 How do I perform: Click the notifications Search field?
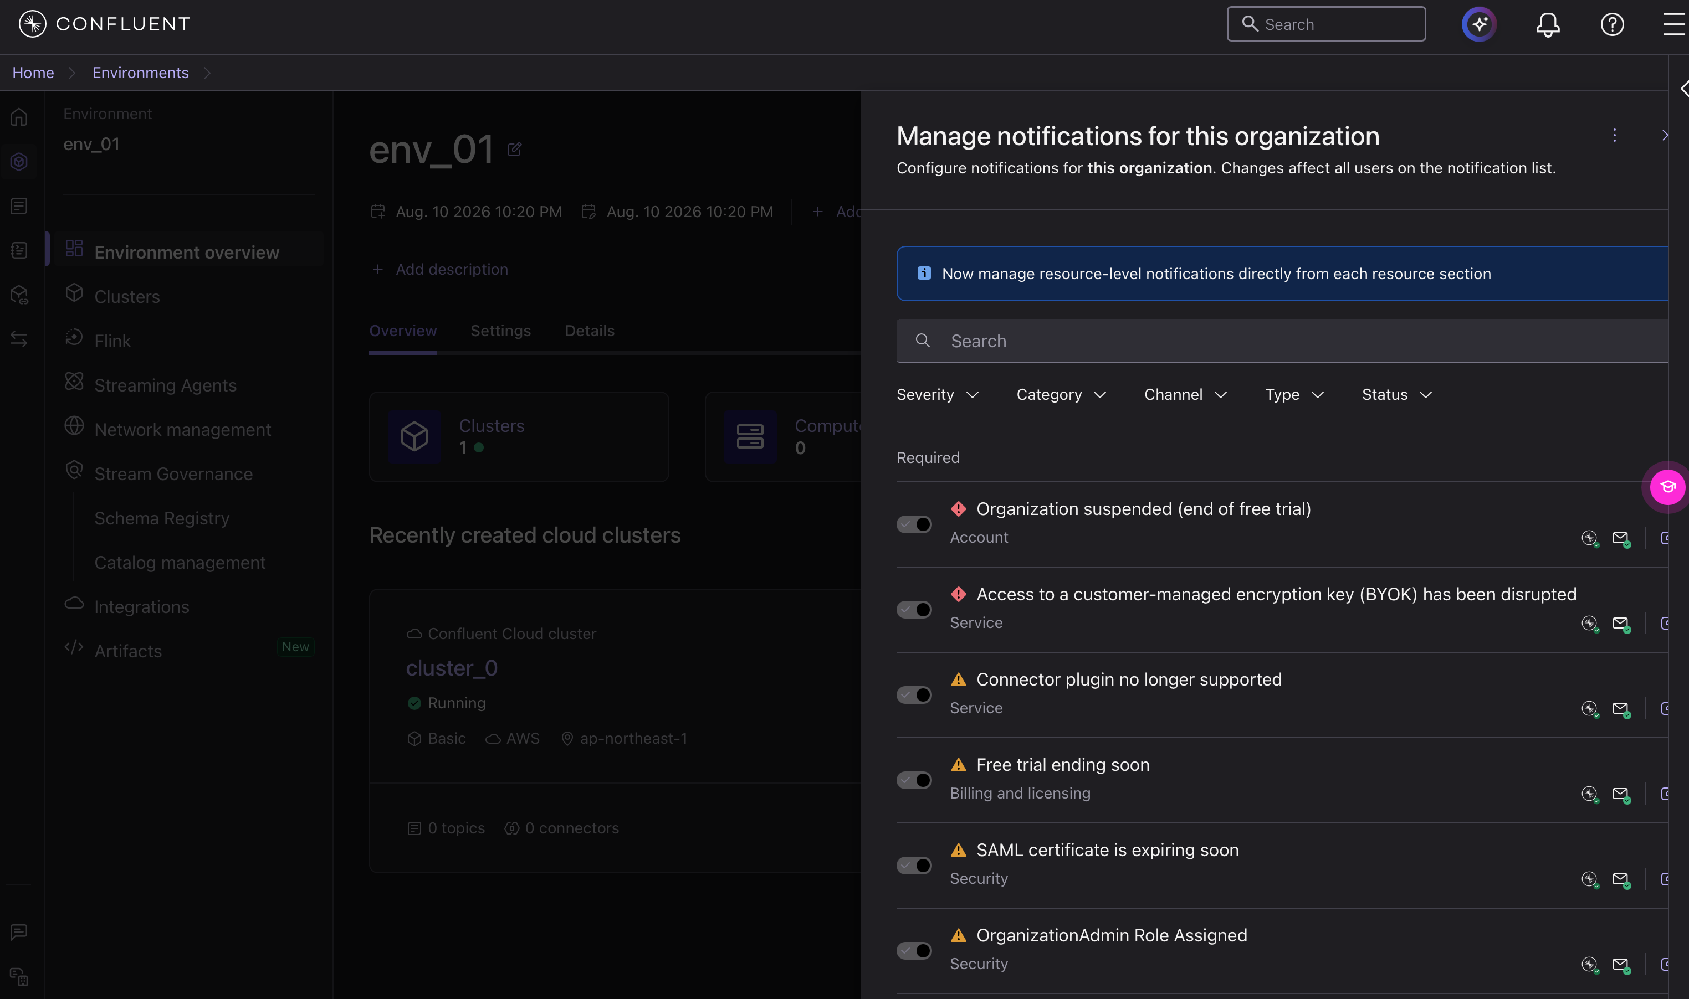(1282, 341)
